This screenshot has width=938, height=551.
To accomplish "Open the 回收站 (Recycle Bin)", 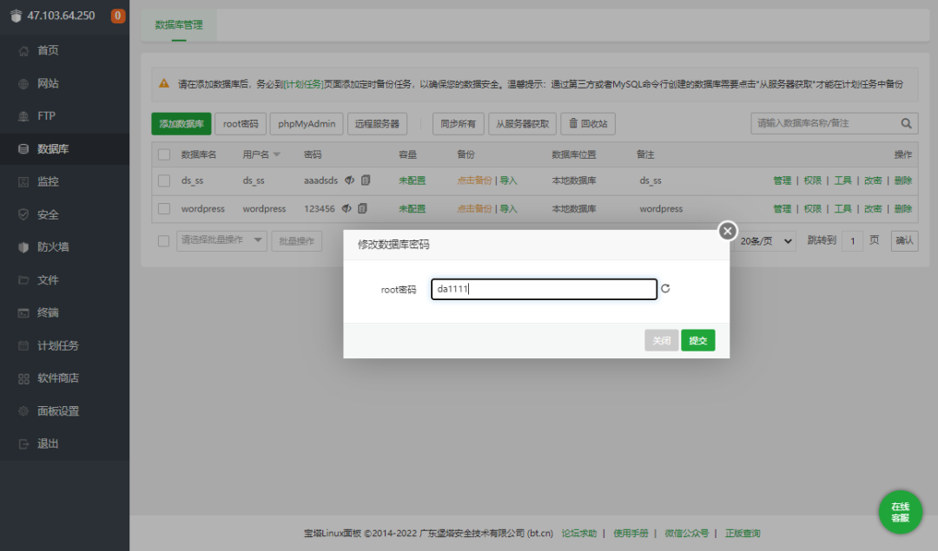I will pos(591,123).
